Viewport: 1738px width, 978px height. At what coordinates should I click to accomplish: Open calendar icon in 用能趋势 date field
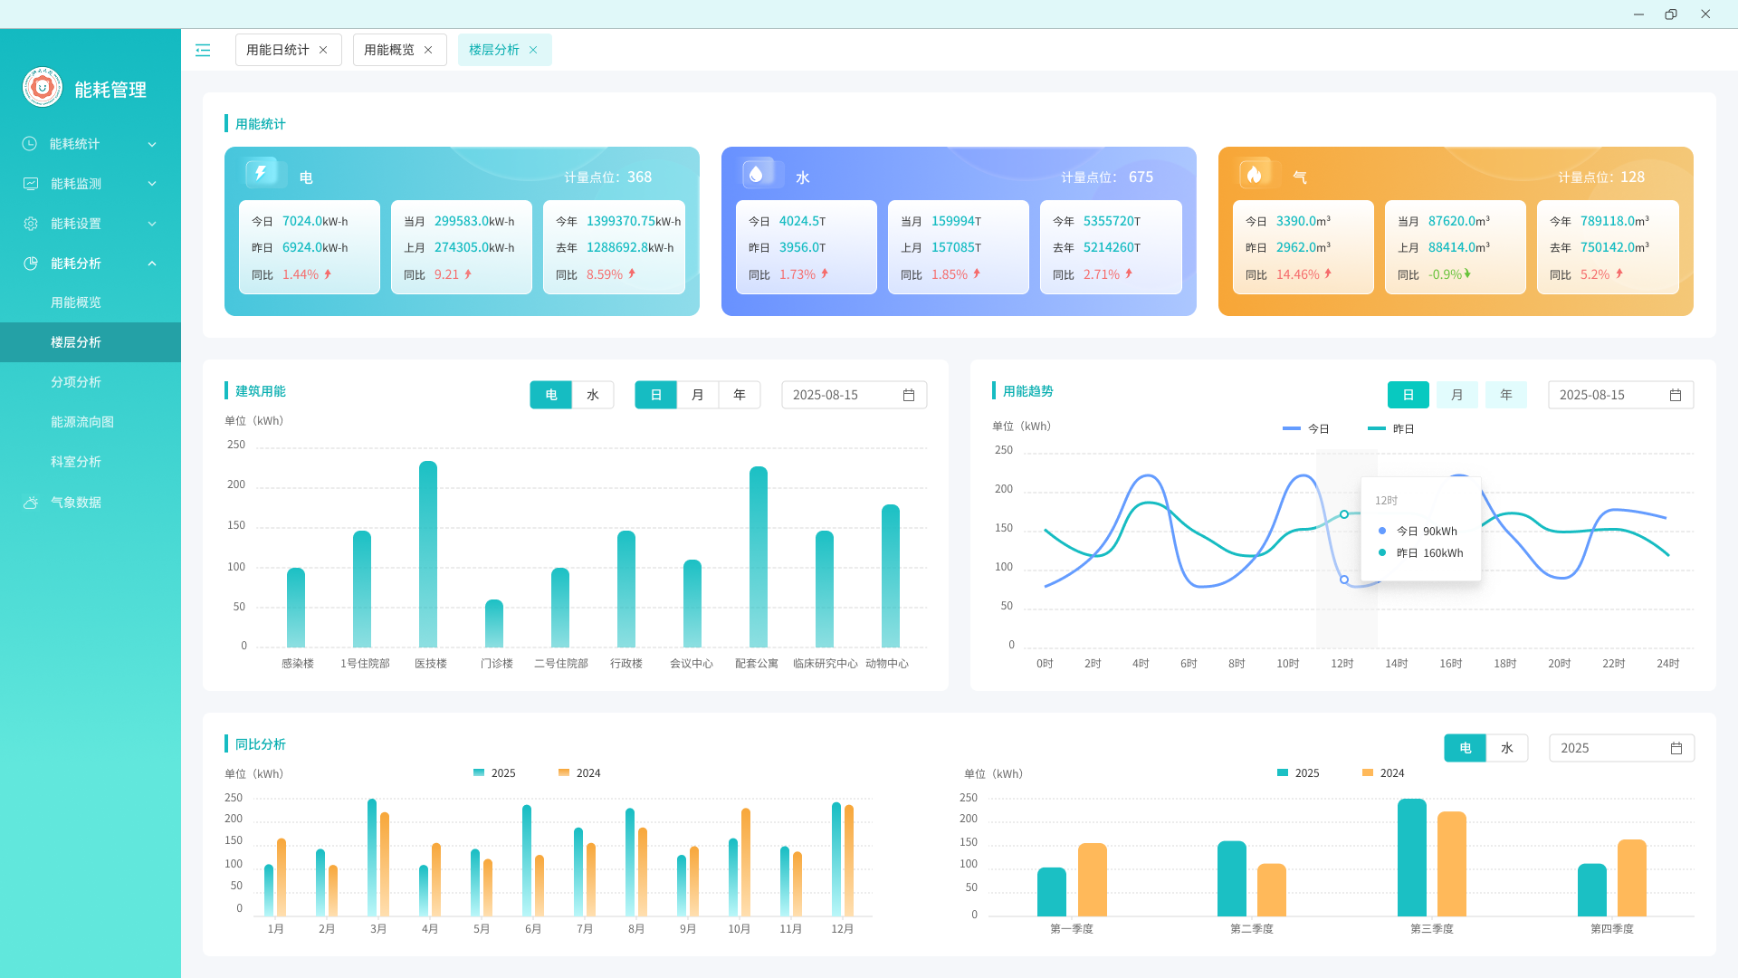[x=1676, y=395]
